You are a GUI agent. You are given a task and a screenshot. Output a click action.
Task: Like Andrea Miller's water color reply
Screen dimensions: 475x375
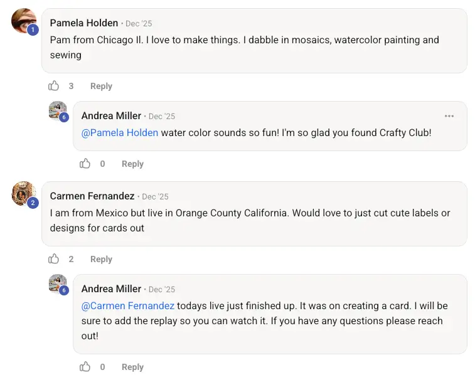tap(85, 164)
